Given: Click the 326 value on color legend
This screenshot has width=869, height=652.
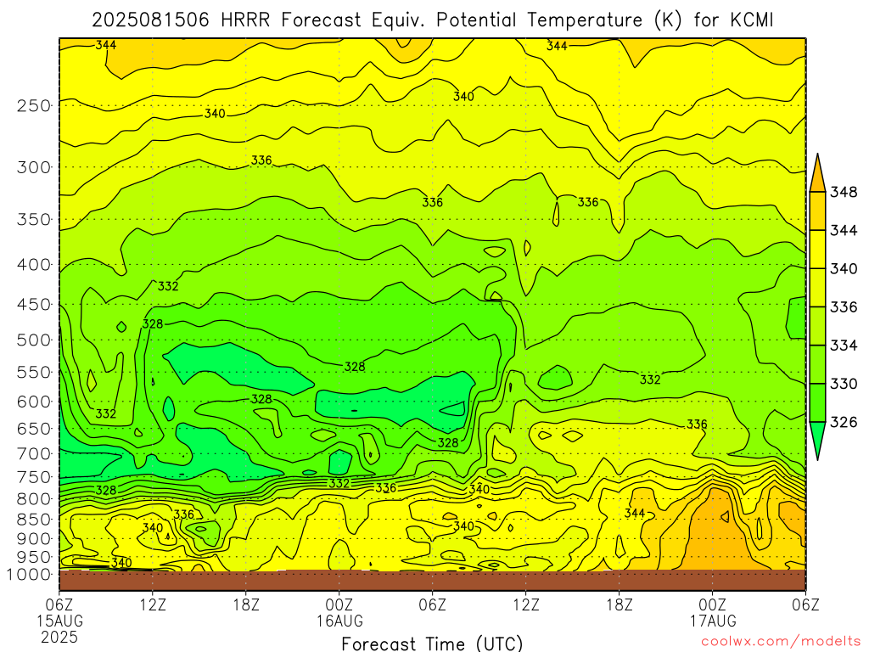Looking at the screenshot, I should (x=844, y=423).
